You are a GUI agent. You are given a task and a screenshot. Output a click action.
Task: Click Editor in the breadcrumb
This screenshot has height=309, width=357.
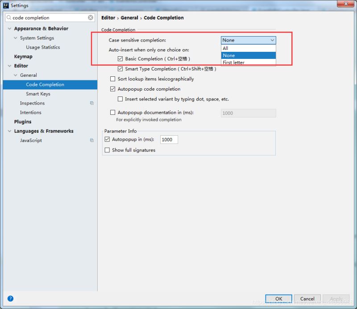[x=108, y=18]
